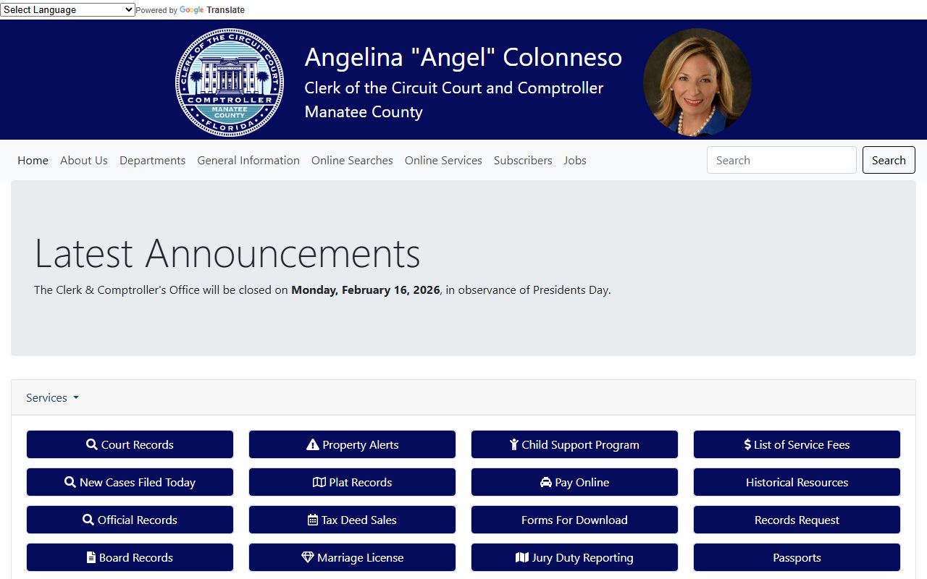Open the Board Records button
The height and width of the screenshot is (579, 927).
(x=130, y=557)
